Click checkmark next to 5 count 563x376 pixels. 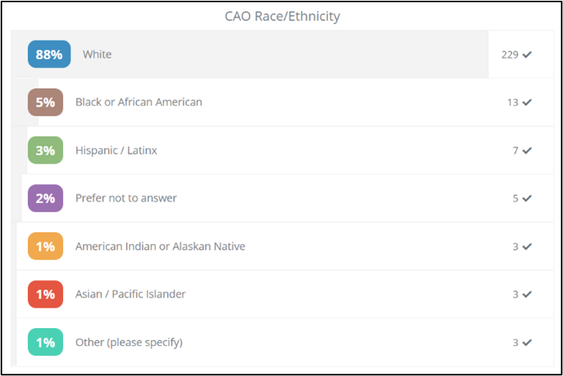pos(527,198)
